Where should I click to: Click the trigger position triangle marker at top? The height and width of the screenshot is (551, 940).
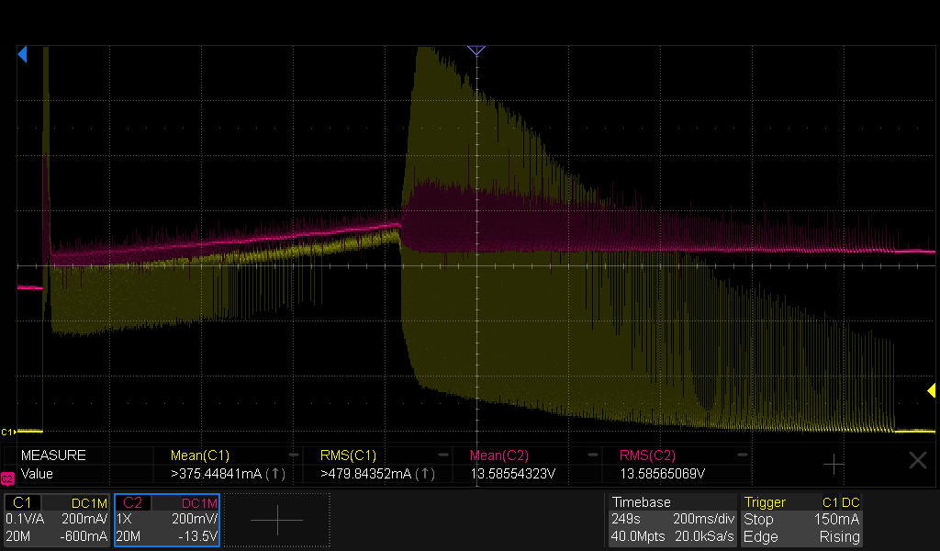pyautogui.click(x=476, y=51)
